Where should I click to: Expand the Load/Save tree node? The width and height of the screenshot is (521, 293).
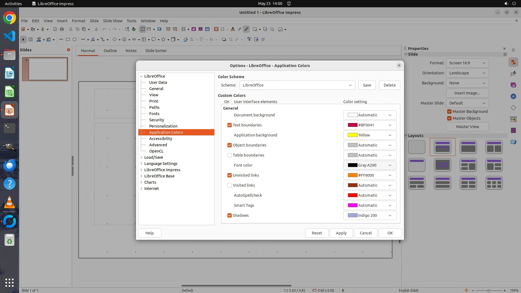click(x=141, y=157)
